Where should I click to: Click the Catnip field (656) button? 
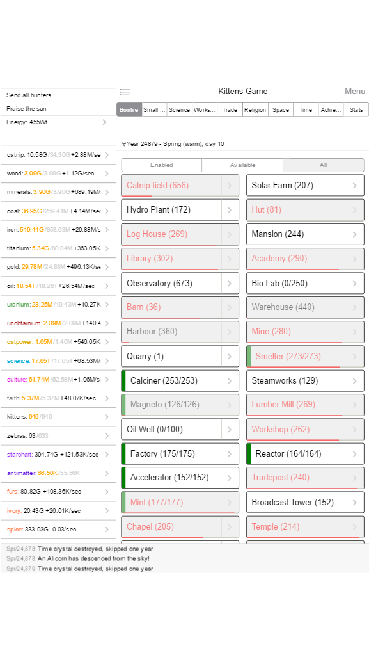coord(171,186)
